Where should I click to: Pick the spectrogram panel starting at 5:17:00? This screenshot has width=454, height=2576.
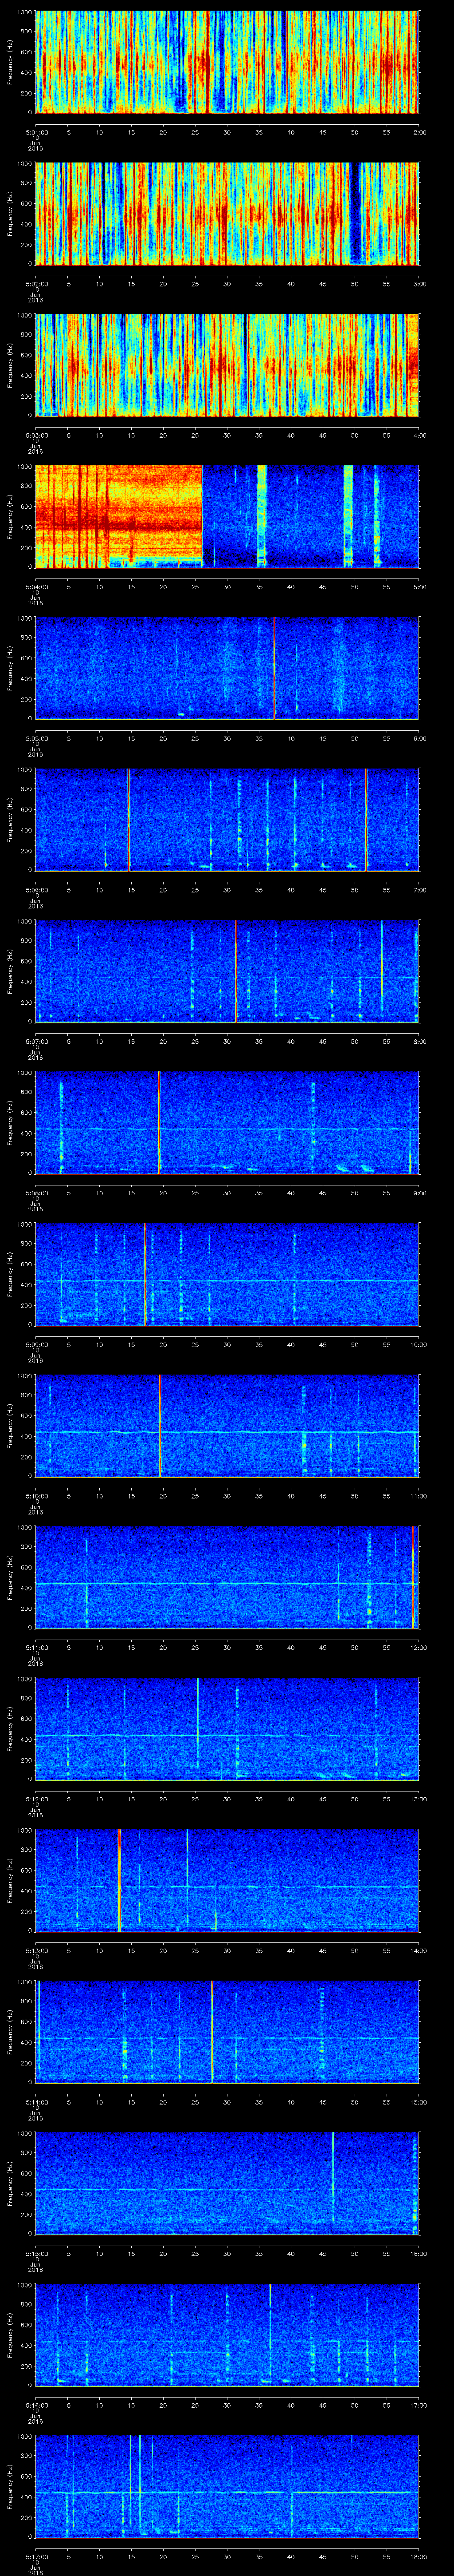pyautogui.click(x=227, y=2486)
